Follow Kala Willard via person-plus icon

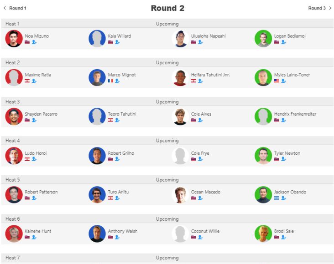(117, 42)
